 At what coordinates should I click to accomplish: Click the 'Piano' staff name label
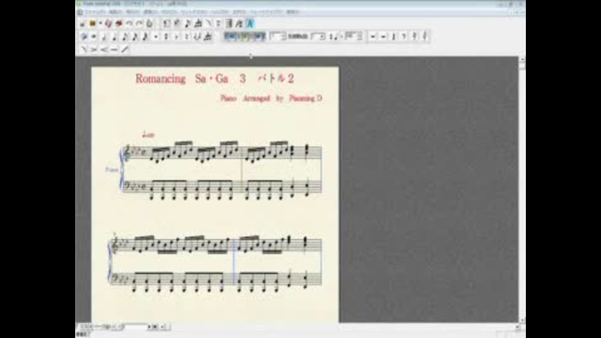click(111, 170)
